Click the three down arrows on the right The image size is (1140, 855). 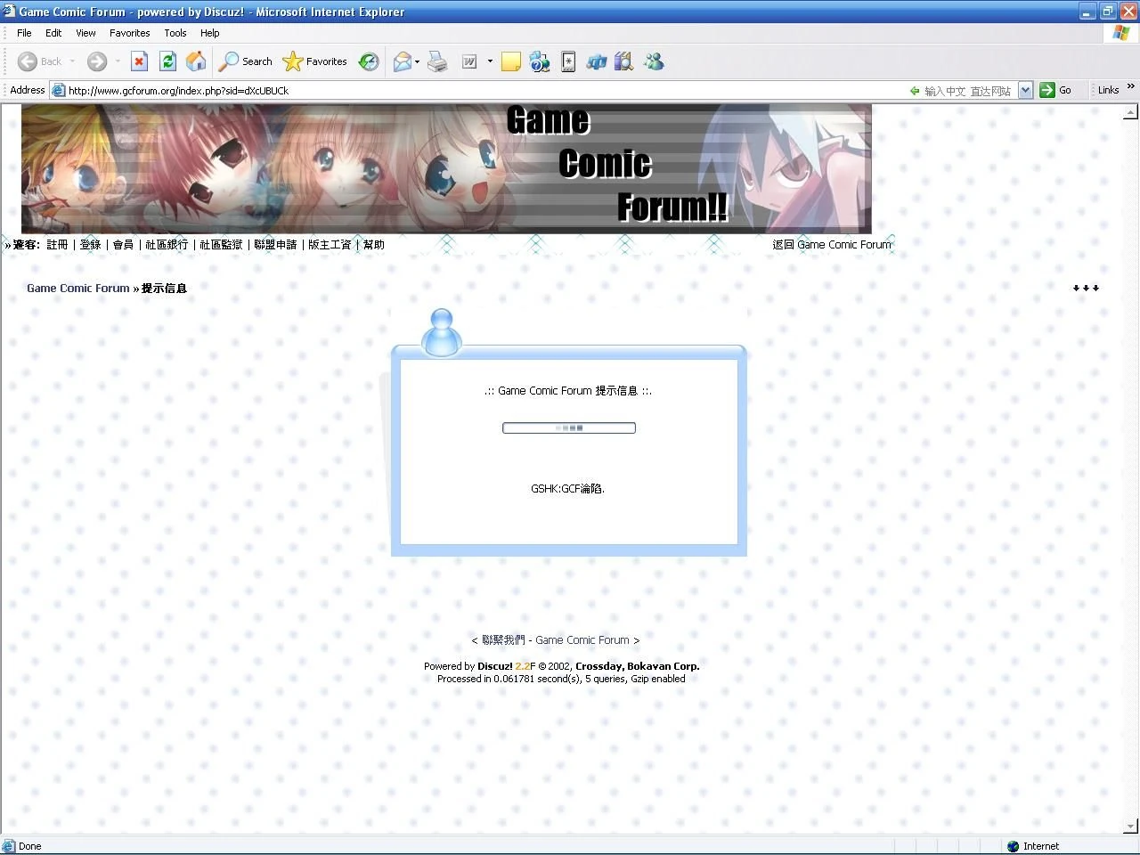(1086, 288)
